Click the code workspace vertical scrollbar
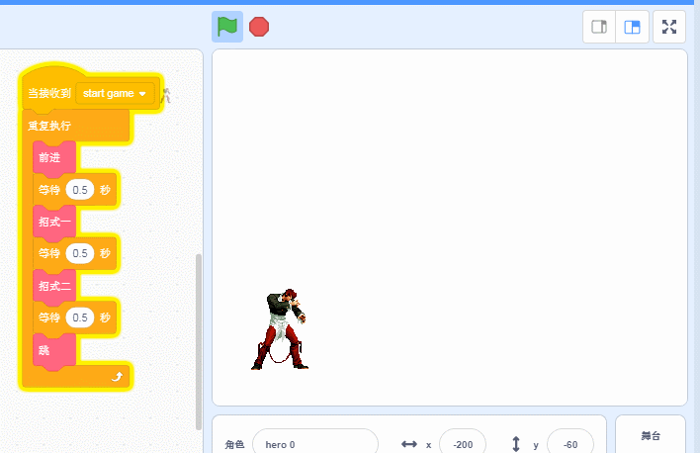This screenshot has height=453, width=700. (x=199, y=342)
